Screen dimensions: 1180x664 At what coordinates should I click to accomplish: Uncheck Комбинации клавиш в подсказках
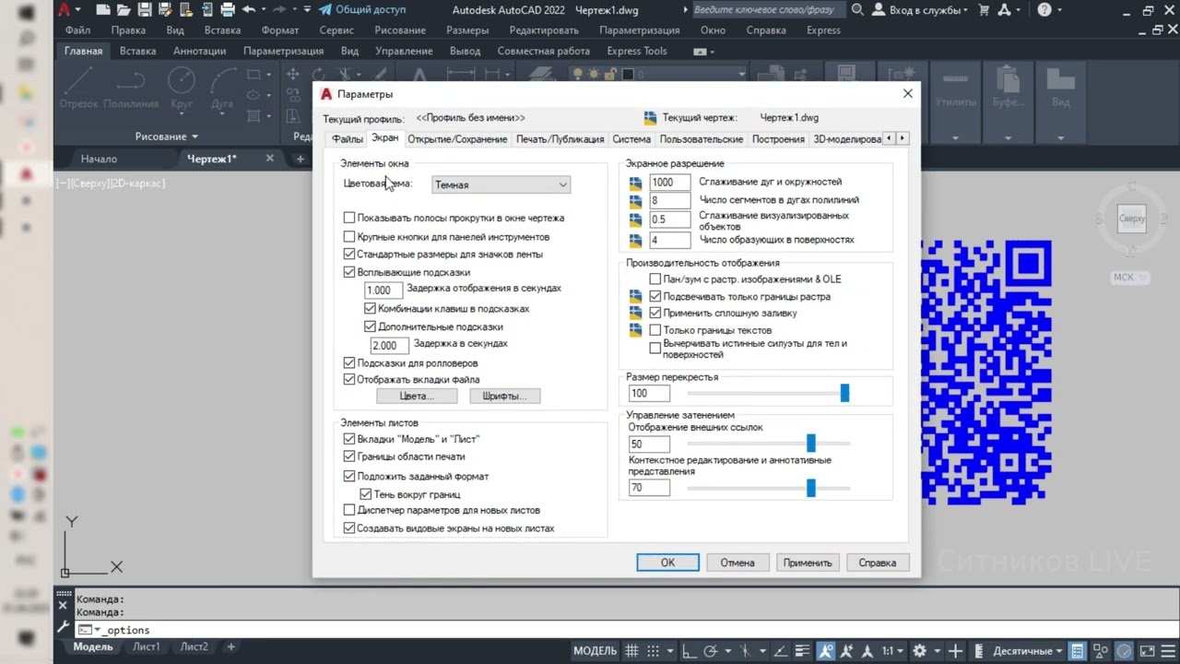pyautogui.click(x=371, y=309)
